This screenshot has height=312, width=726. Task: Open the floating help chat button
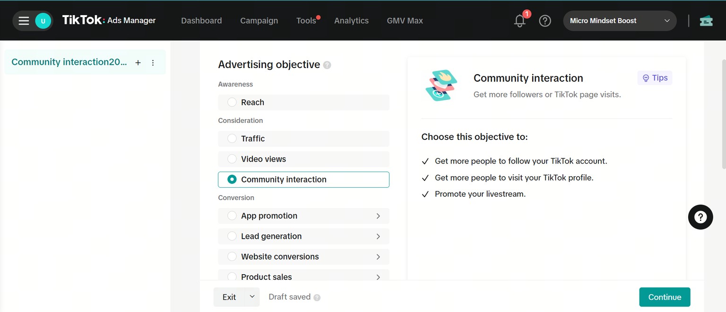pos(700,217)
